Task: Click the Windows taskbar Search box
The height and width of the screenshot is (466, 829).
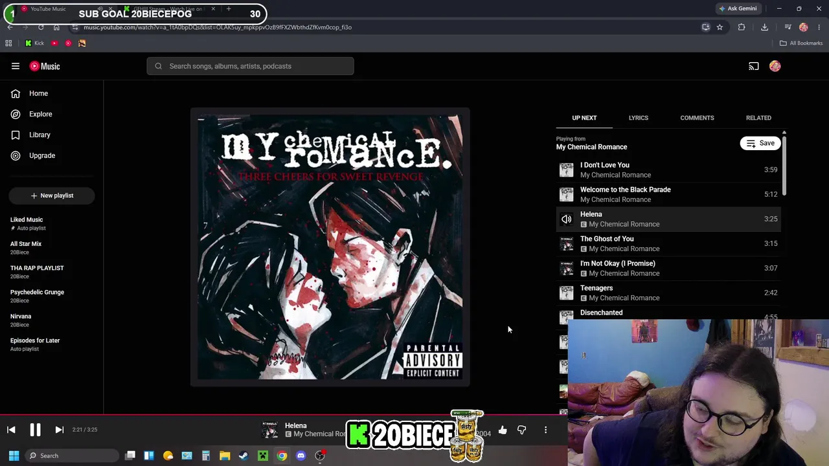Action: click(71, 456)
